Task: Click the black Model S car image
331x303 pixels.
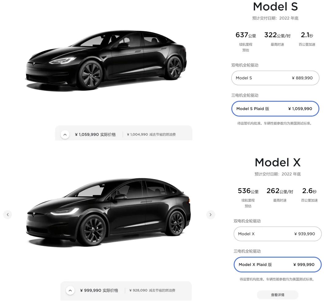Action: [x=106, y=60]
